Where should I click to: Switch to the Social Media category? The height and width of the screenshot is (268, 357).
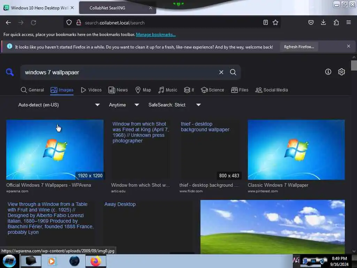click(272, 90)
